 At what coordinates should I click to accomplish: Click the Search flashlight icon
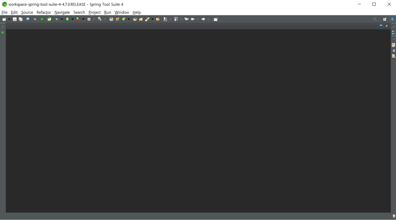pyautogui.click(x=147, y=19)
